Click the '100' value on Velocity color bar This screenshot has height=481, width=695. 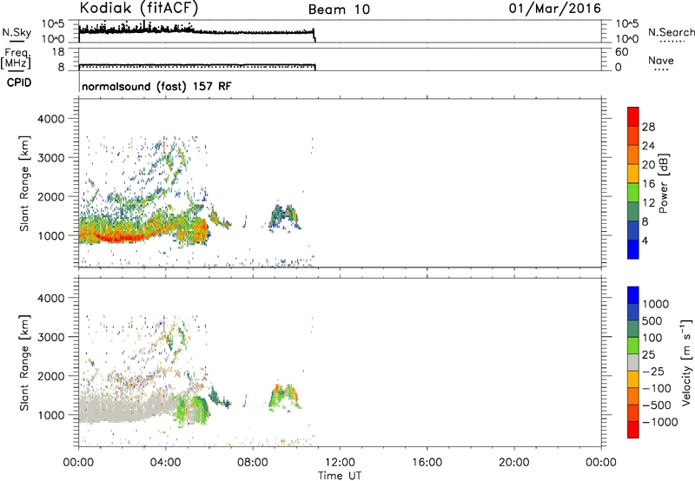point(651,338)
